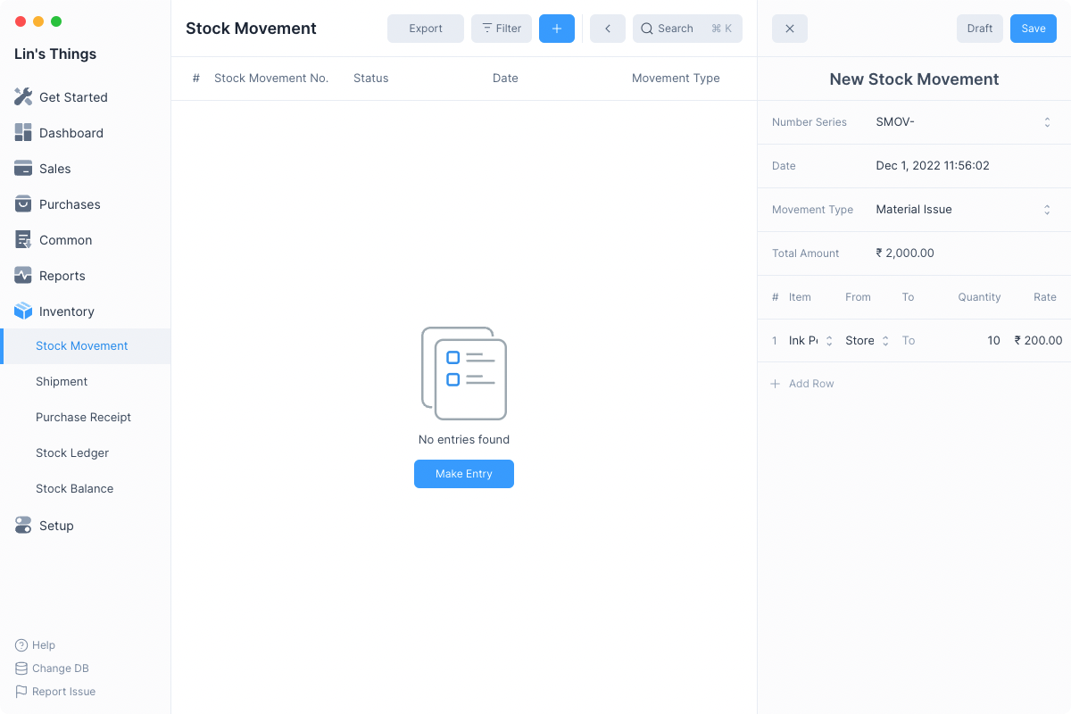Click the Sales card icon
Image resolution: width=1071 pixels, height=714 pixels.
click(23, 169)
